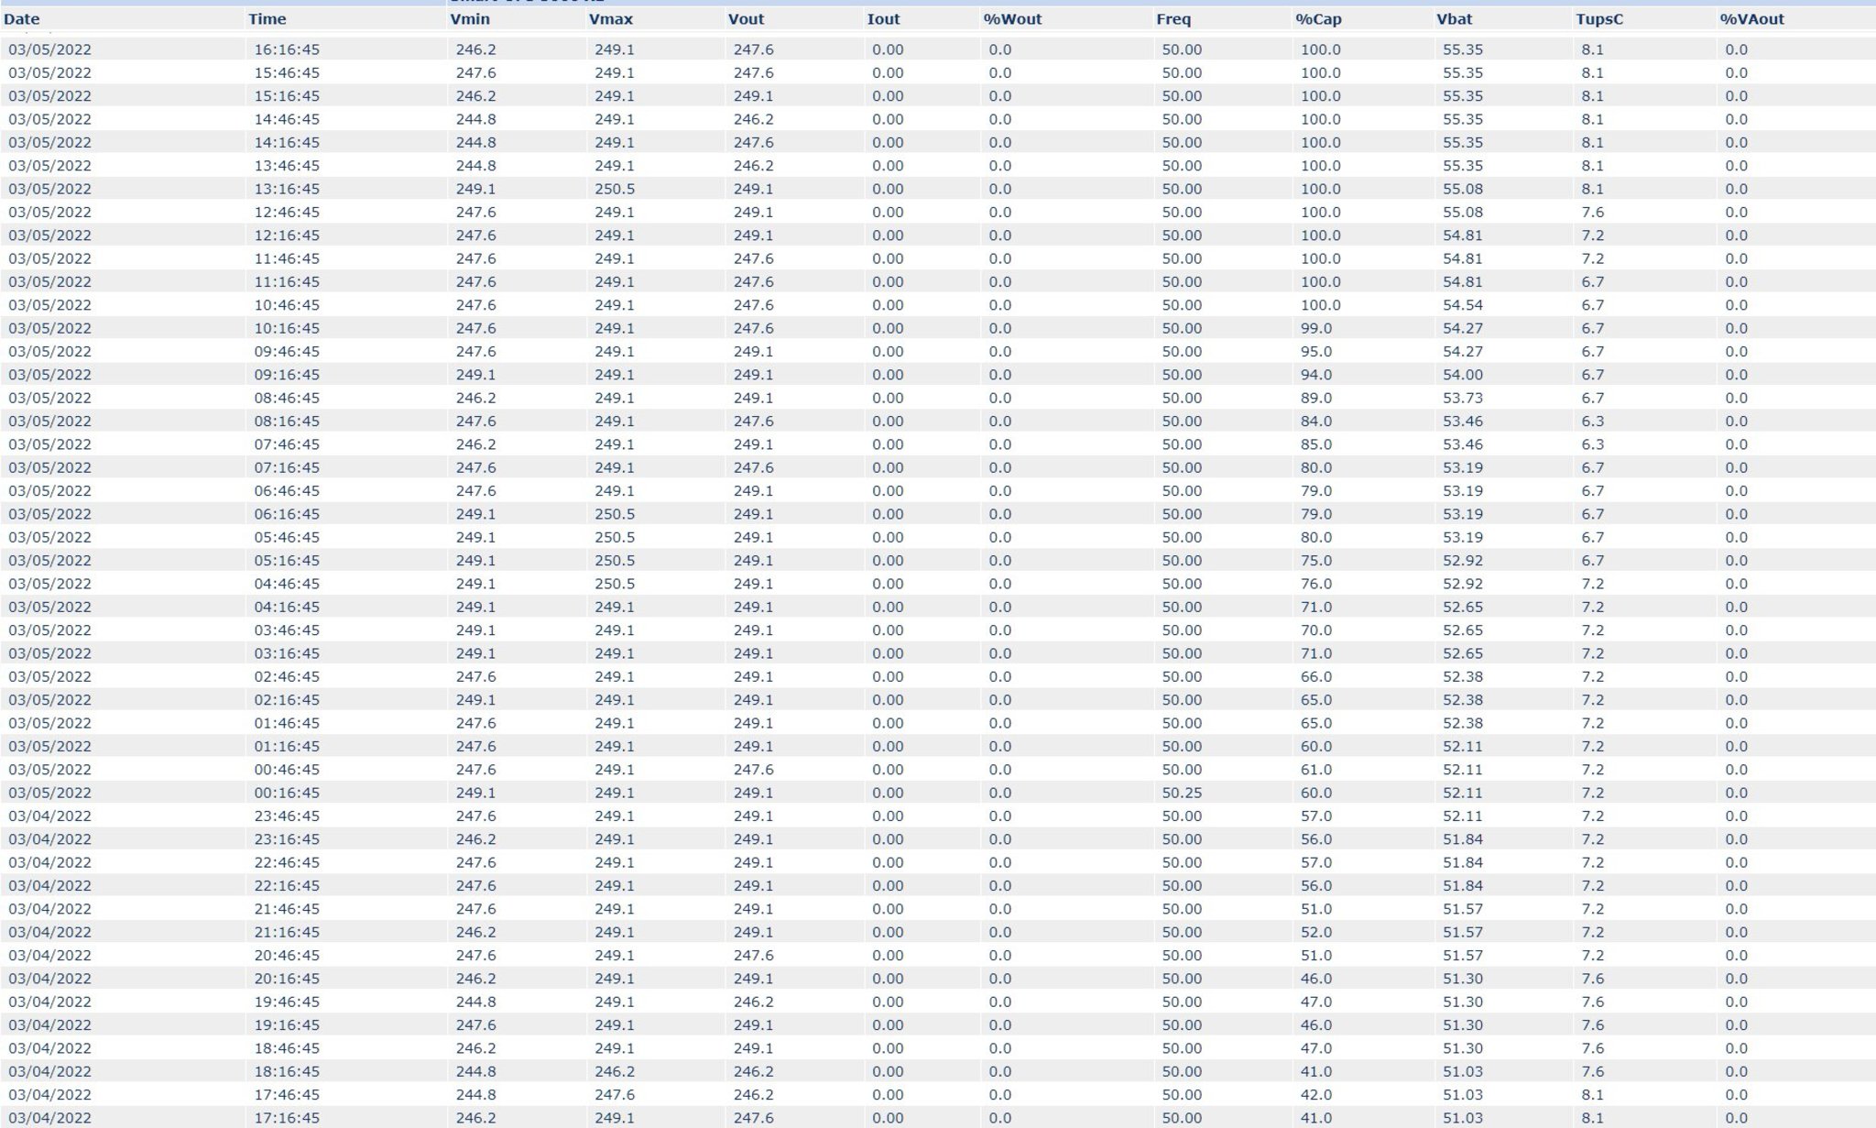Select TupsC 6.3 in the 08:16:45 row
The image size is (1876, 1128).
pyautogui.click(x=1592, y=422)
